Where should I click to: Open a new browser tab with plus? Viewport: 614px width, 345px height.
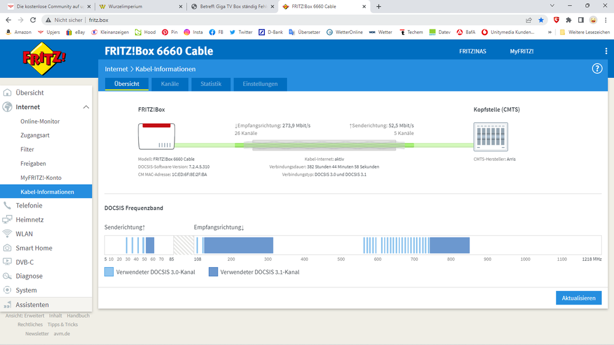pyautogui.click(x=378, y=6)
